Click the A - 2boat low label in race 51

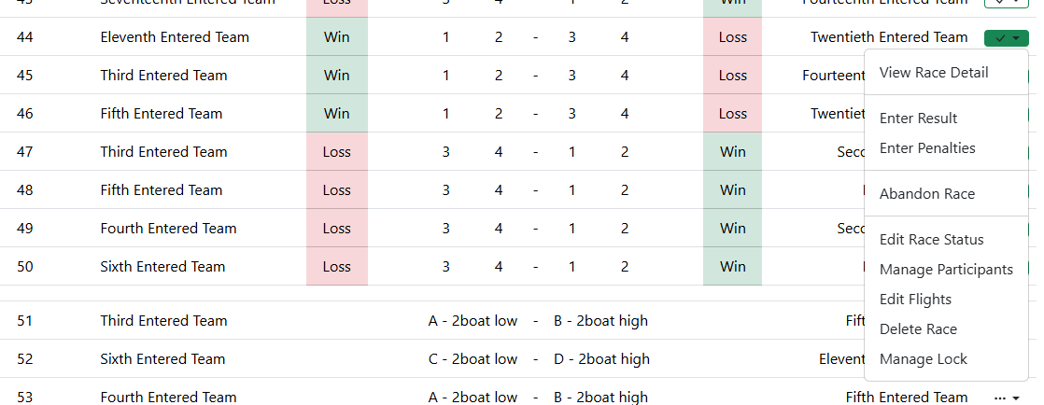click(x=473, y=321)
